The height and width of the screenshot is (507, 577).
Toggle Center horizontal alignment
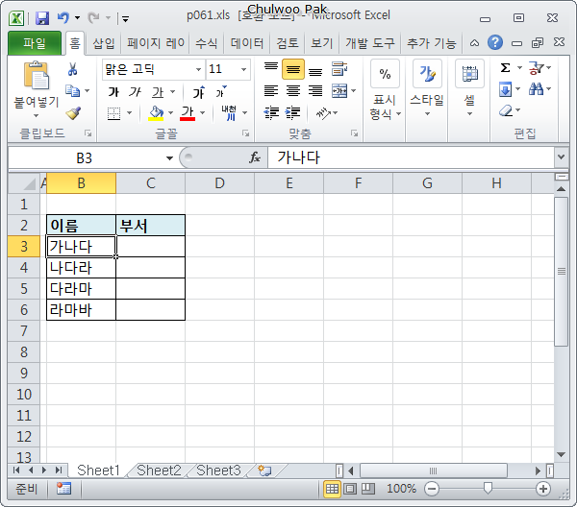point(293,91)
